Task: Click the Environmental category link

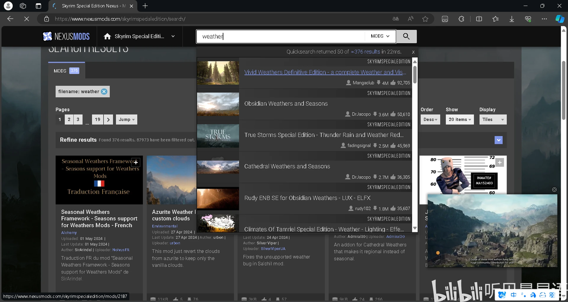Action: 164,226
